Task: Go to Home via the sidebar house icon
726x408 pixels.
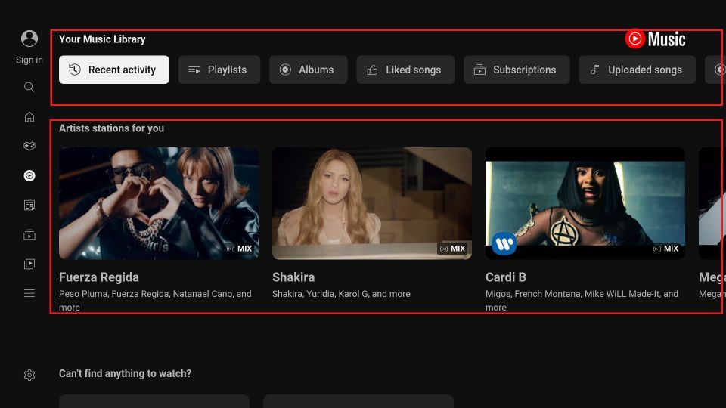Action: coord(29,116)
